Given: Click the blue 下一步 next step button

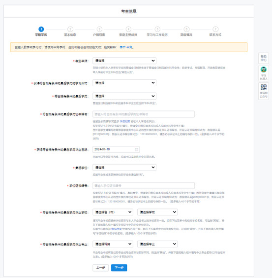Looking at the screenshot, I should pyautogui.click(x=119, y=268).
